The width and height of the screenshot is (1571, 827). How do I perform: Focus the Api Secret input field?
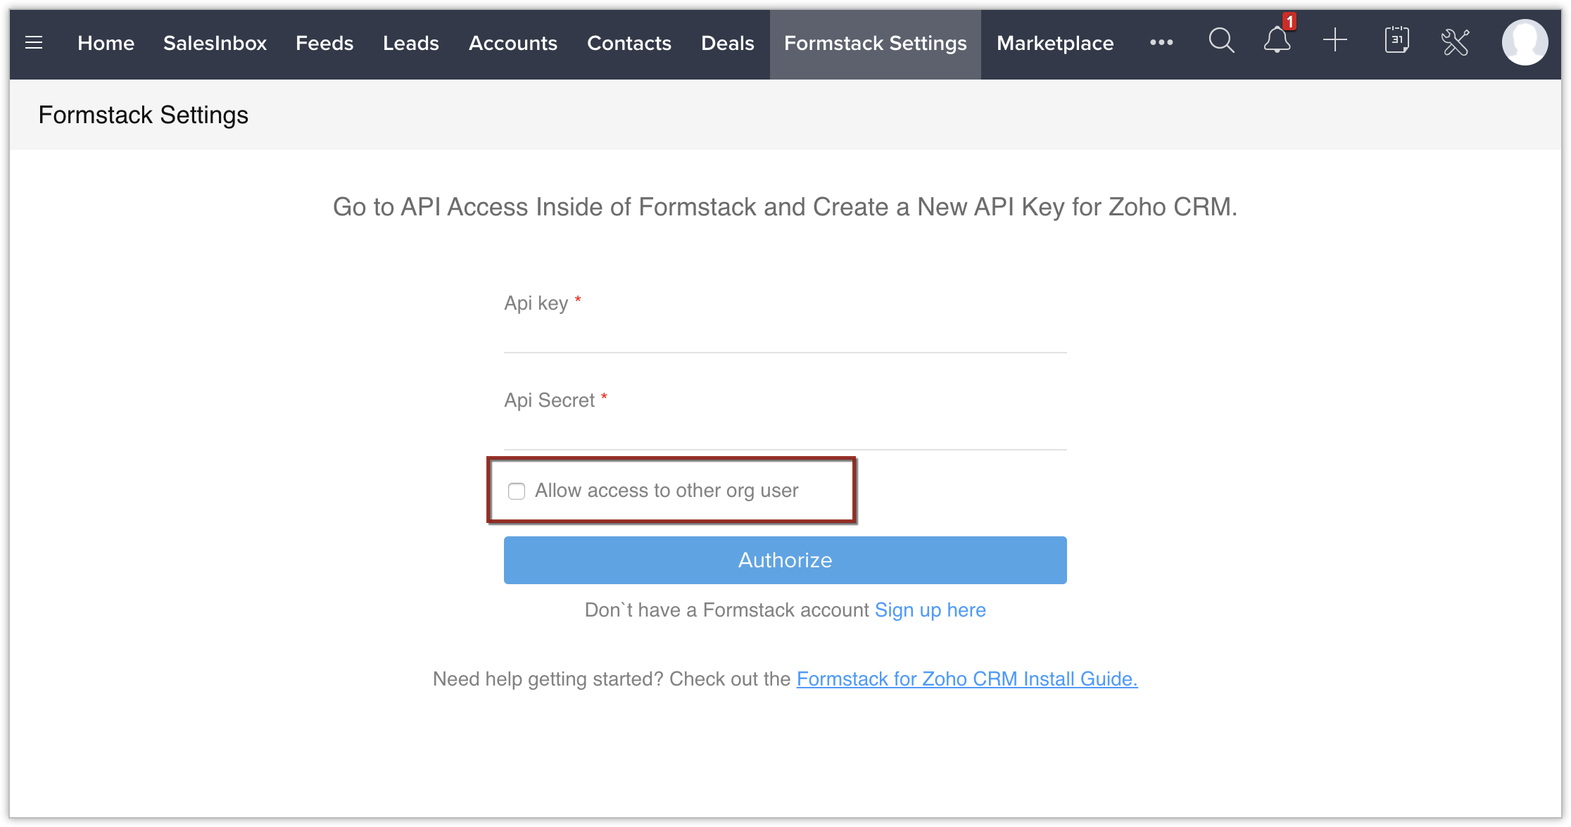[x=785, y=434]
